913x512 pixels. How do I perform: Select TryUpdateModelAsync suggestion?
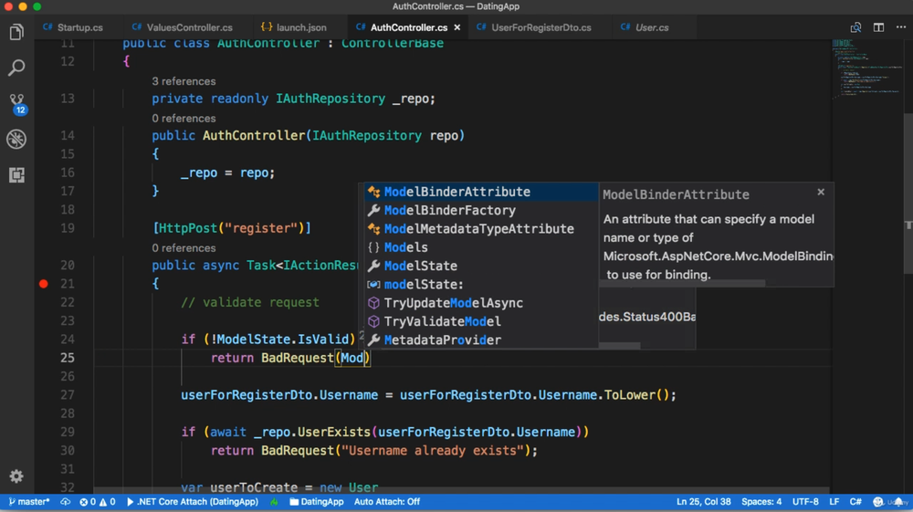[x=481, y=303]
